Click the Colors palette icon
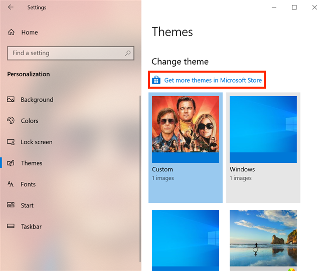Viewport: 325px width, 271px height. [x=11, y=121]
